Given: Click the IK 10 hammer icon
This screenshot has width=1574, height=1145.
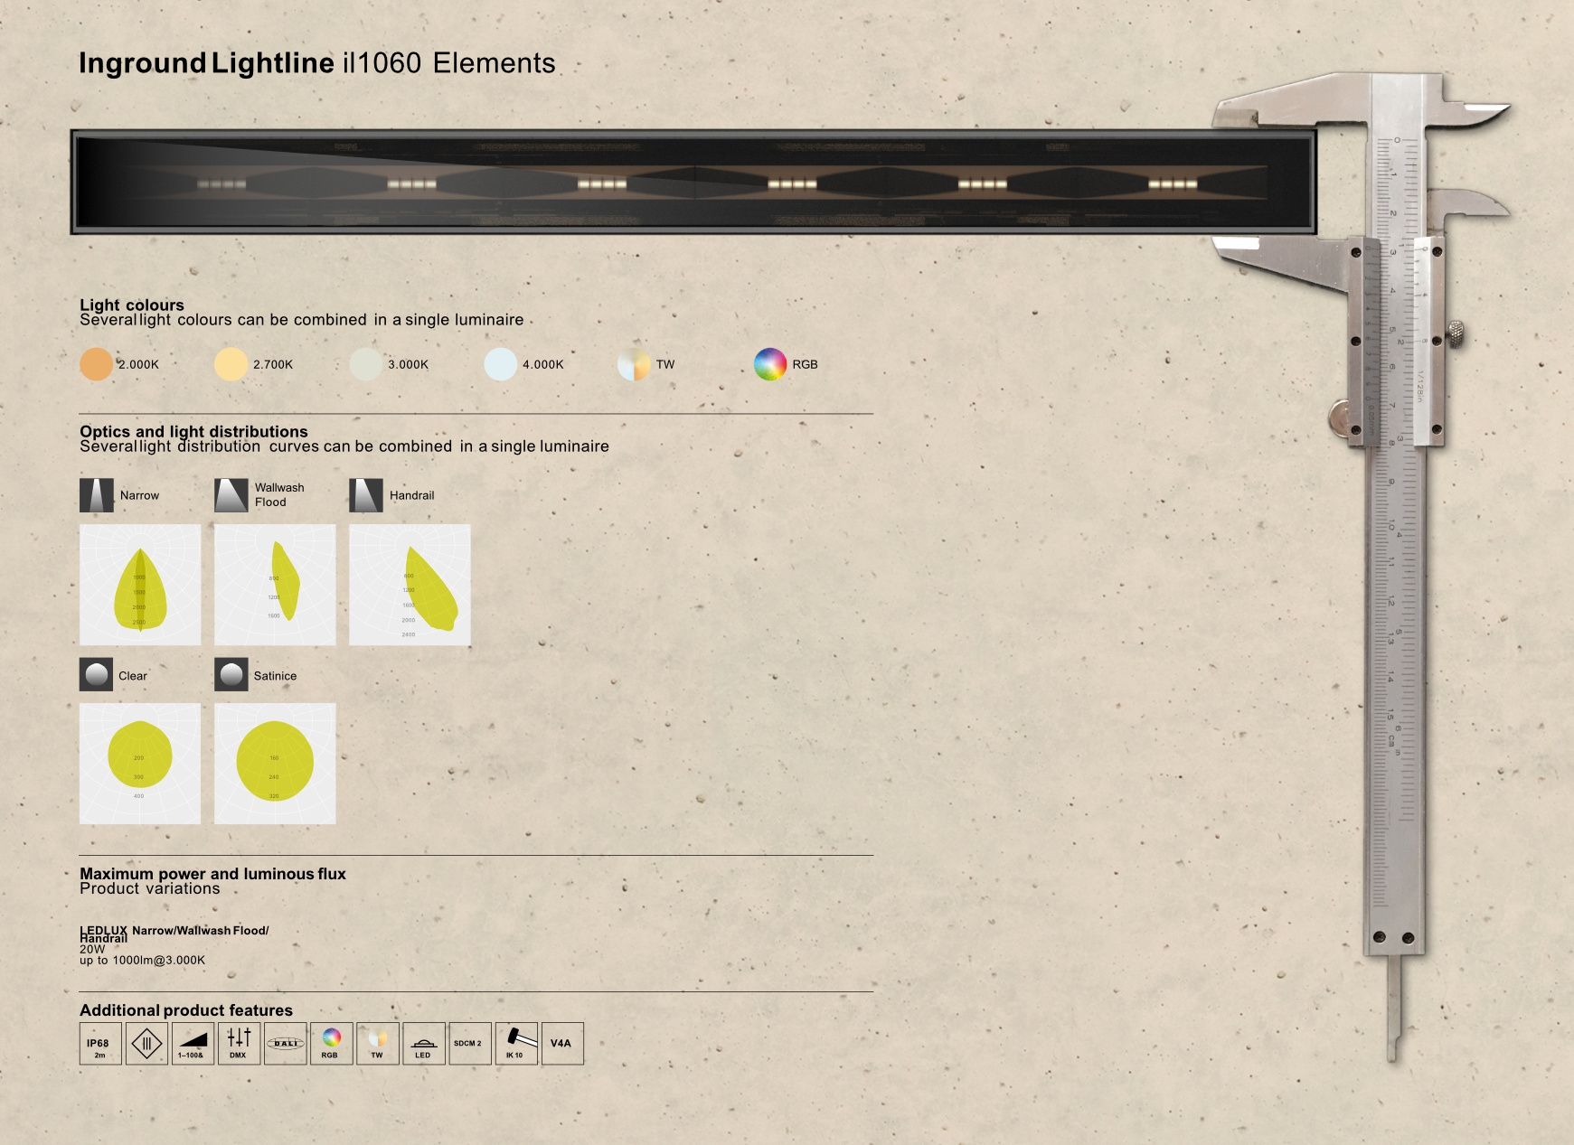Looking at the screenshot, I should (x=516, y=1044).
